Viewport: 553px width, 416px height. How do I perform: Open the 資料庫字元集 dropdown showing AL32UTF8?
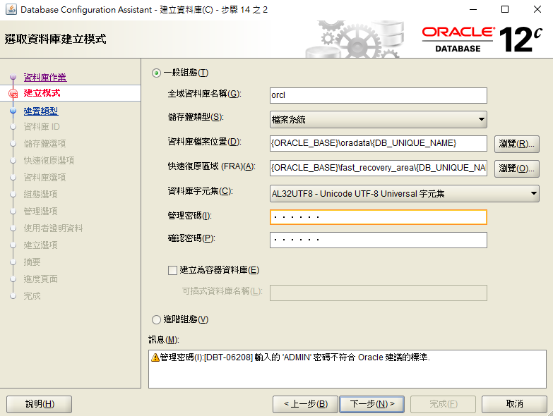(404, 193)
